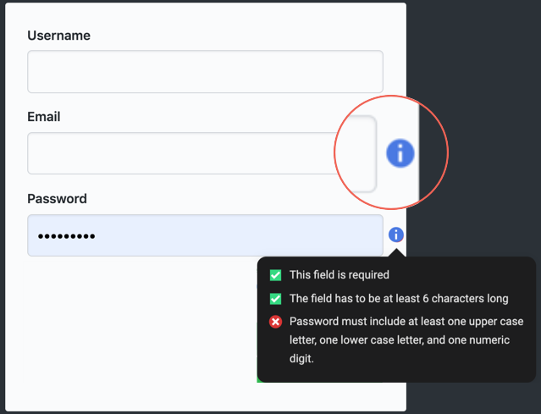Focus the Password field

(x=205, y=235)
